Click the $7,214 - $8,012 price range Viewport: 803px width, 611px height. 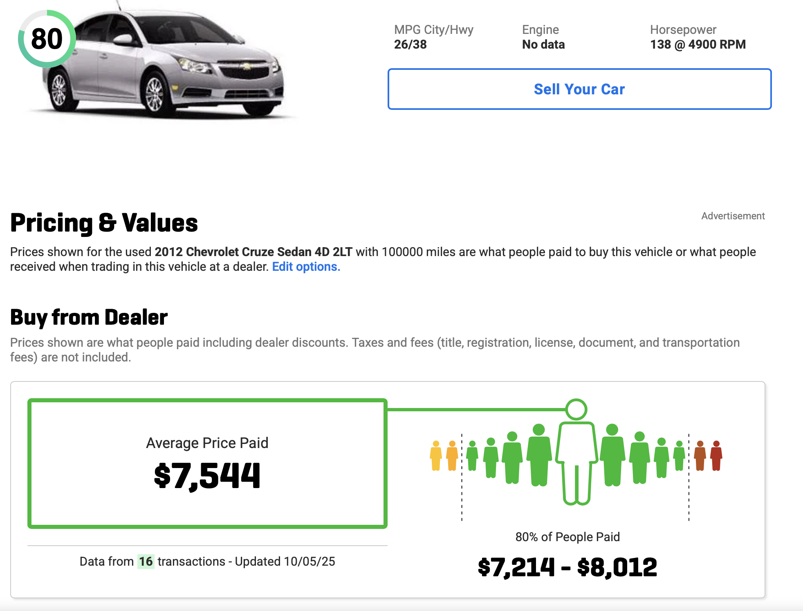coord(567,567)
